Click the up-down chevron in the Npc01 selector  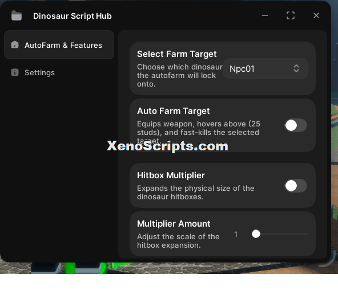296,68
